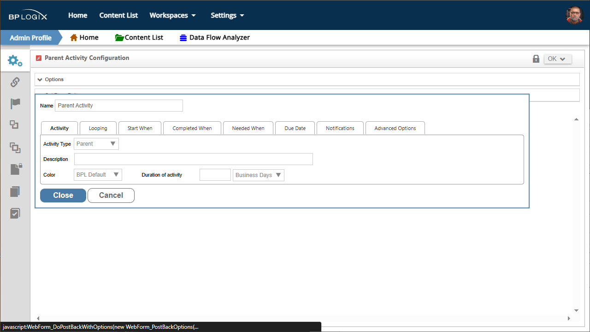The height and width of the screenshot is (332, 590).
Task: Click the horizontal scrollbar right arrow
Action: [569, 318]
